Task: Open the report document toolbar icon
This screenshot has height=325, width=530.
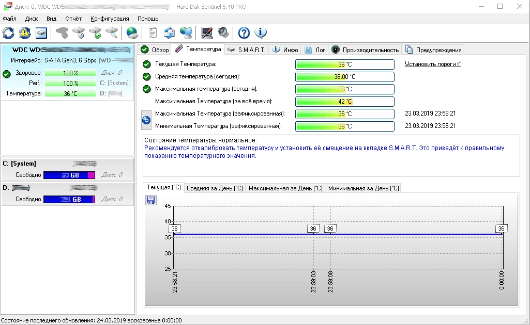Action: tap(153, 32)
